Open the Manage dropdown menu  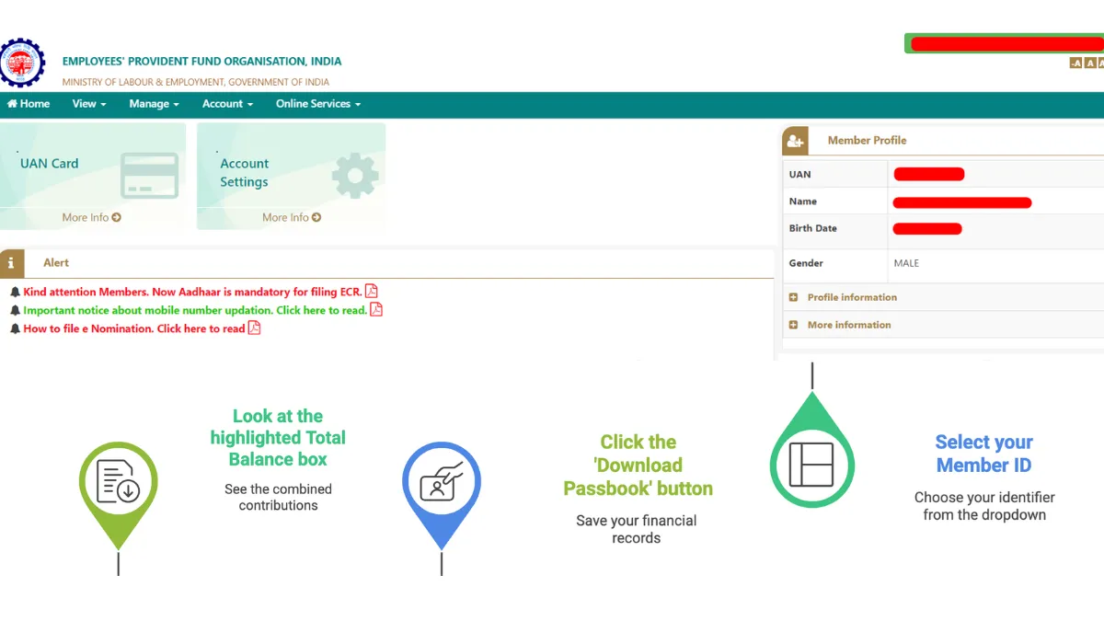(x=154, y=104)
